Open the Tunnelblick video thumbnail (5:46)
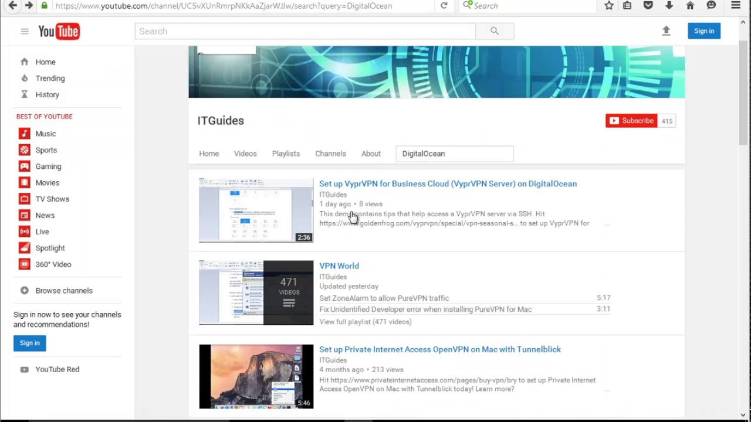This screenshot has height=422, width=751. 256,376
